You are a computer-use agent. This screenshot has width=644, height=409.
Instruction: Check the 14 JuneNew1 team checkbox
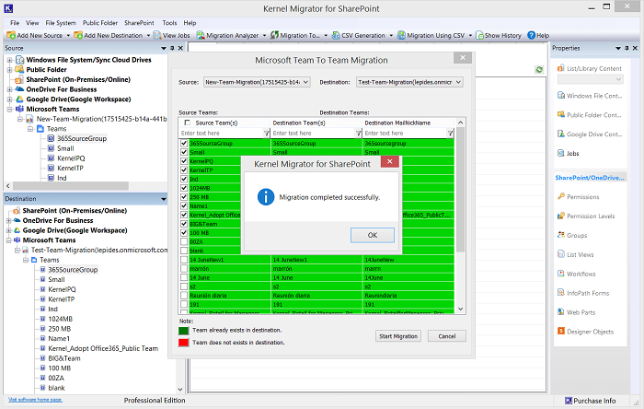185,261
